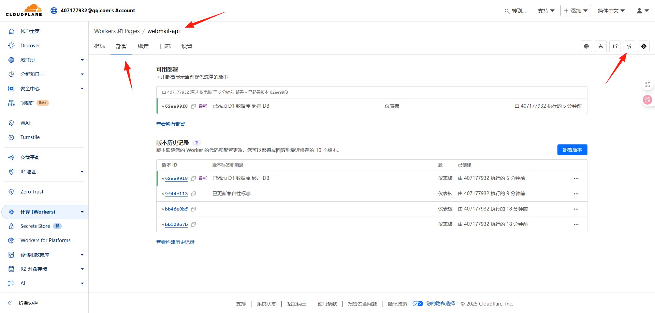
Task: Open the 添加 dropdown in the header
Action: pos(575,11)
